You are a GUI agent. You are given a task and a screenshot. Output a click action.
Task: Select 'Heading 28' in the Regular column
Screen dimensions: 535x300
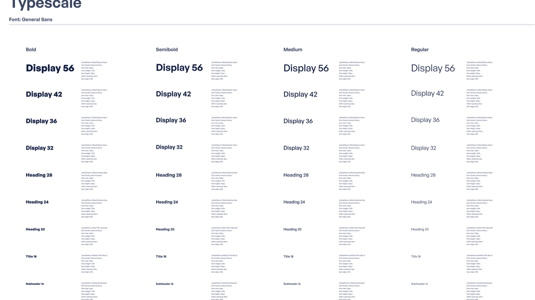pos(423,175)
